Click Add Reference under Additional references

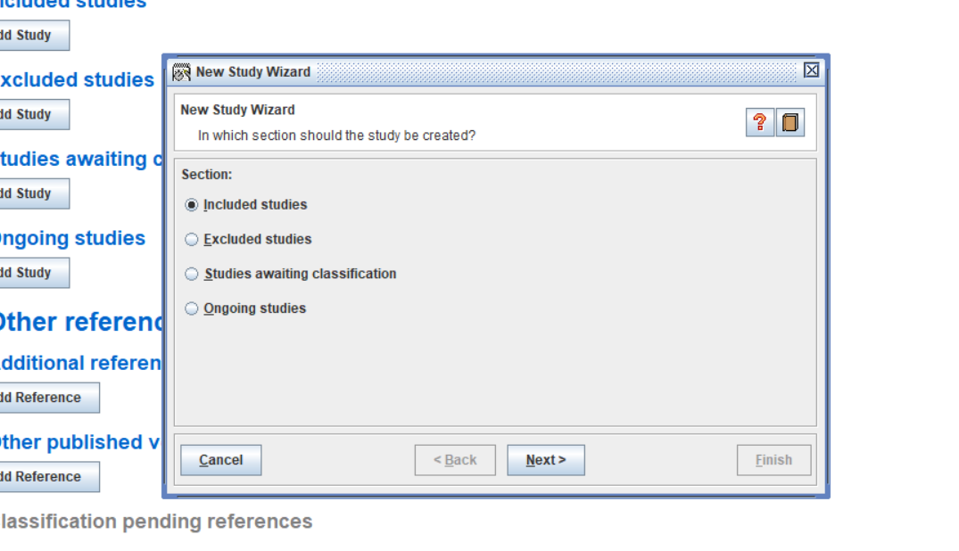pyautogui.click(x=45, y=398)
